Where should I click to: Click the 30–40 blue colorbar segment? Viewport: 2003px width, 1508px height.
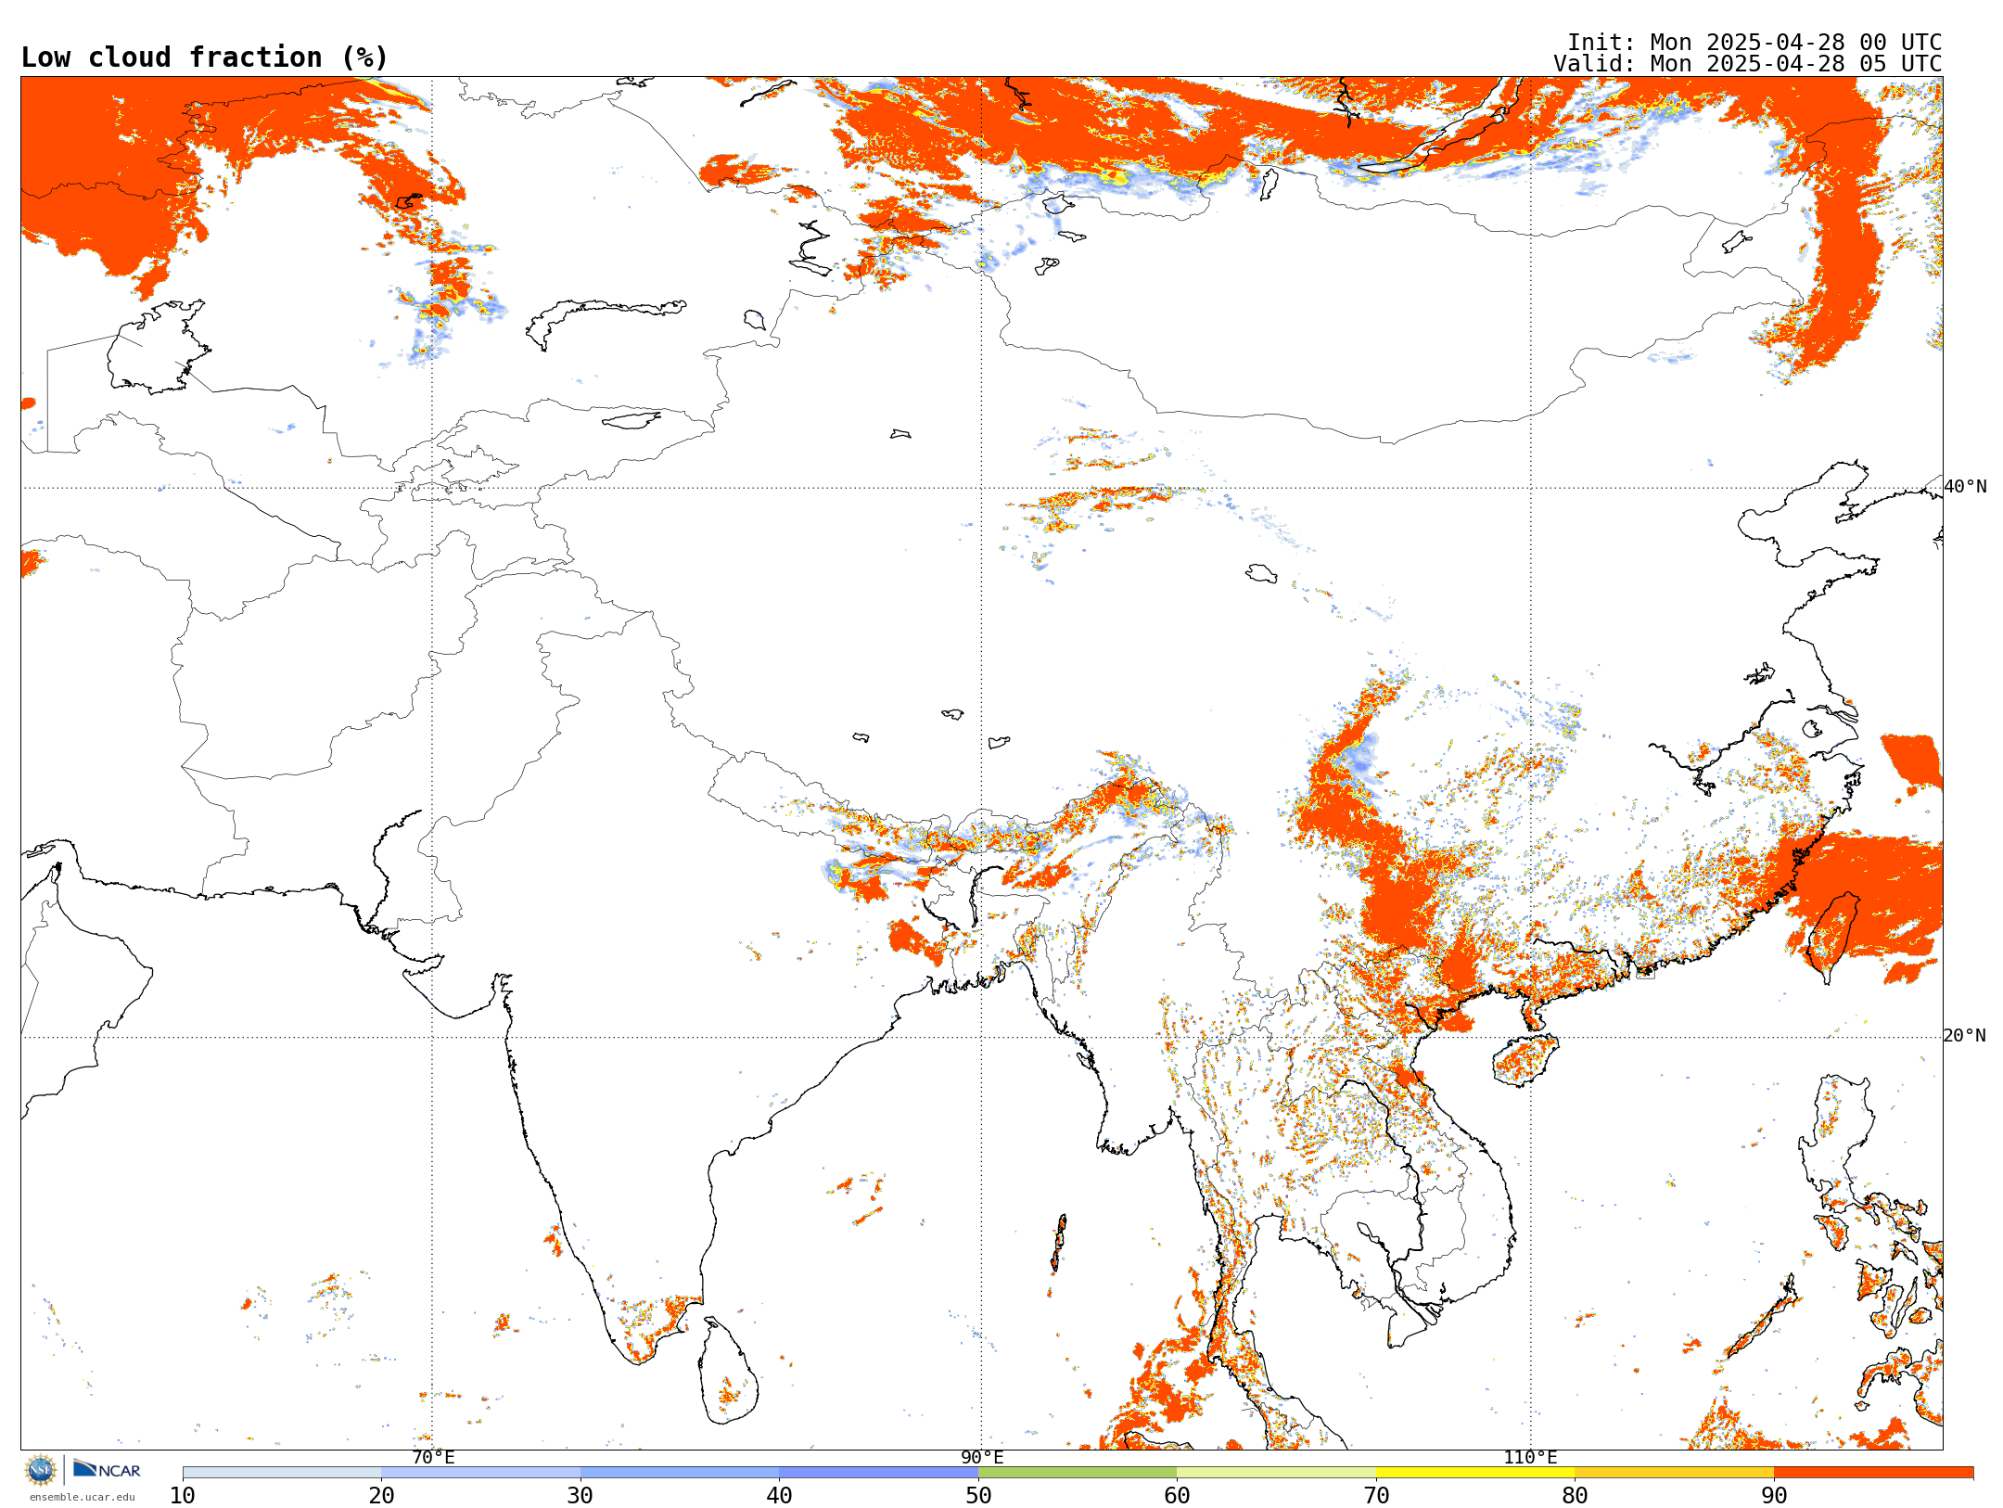tap(680, 1473)
